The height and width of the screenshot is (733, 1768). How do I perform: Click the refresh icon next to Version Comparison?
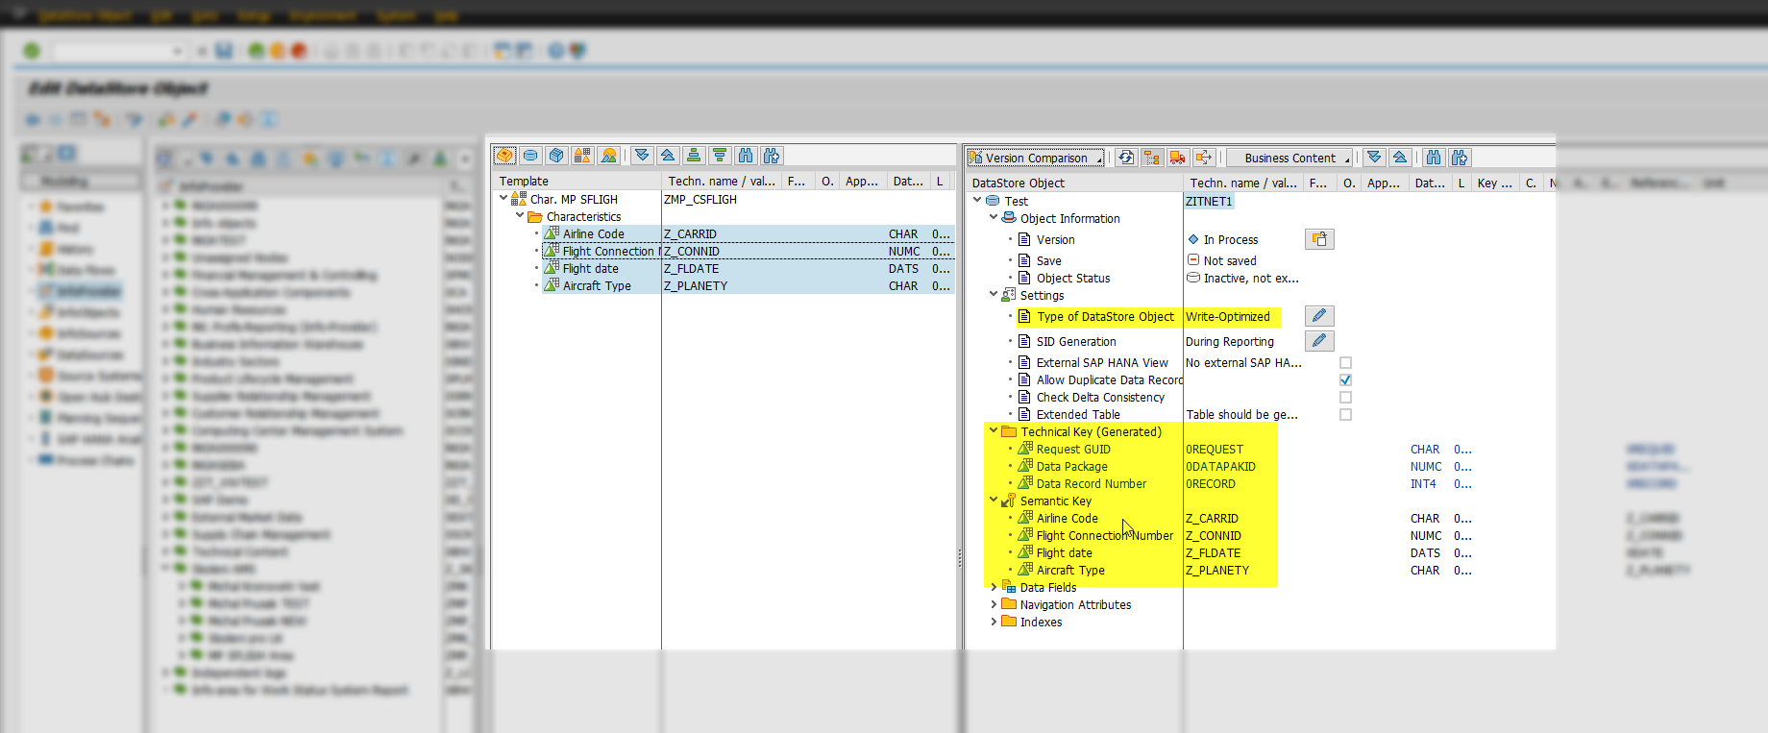[x=1126, y=158]
